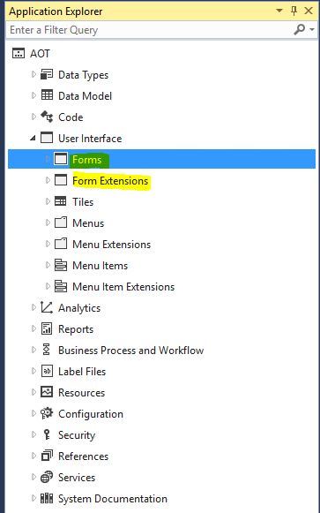
Task: Click the Data Model table icon
Action: coord(47,96)
